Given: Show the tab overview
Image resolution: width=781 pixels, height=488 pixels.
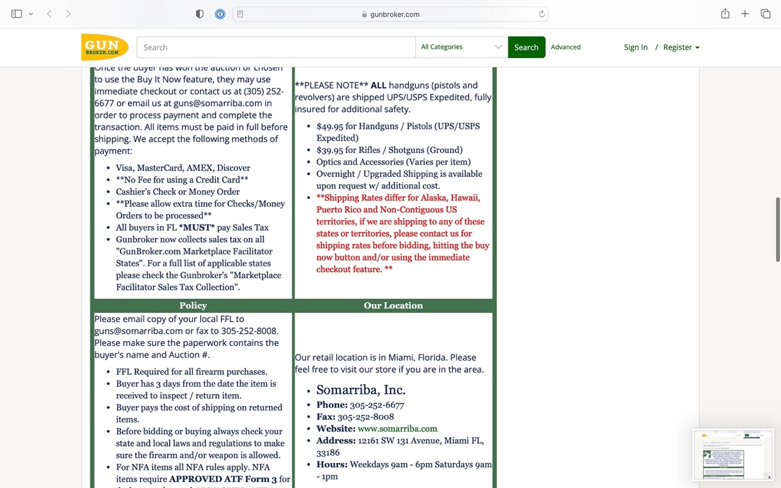Looking at the screenshot, I should coord(765,13).
